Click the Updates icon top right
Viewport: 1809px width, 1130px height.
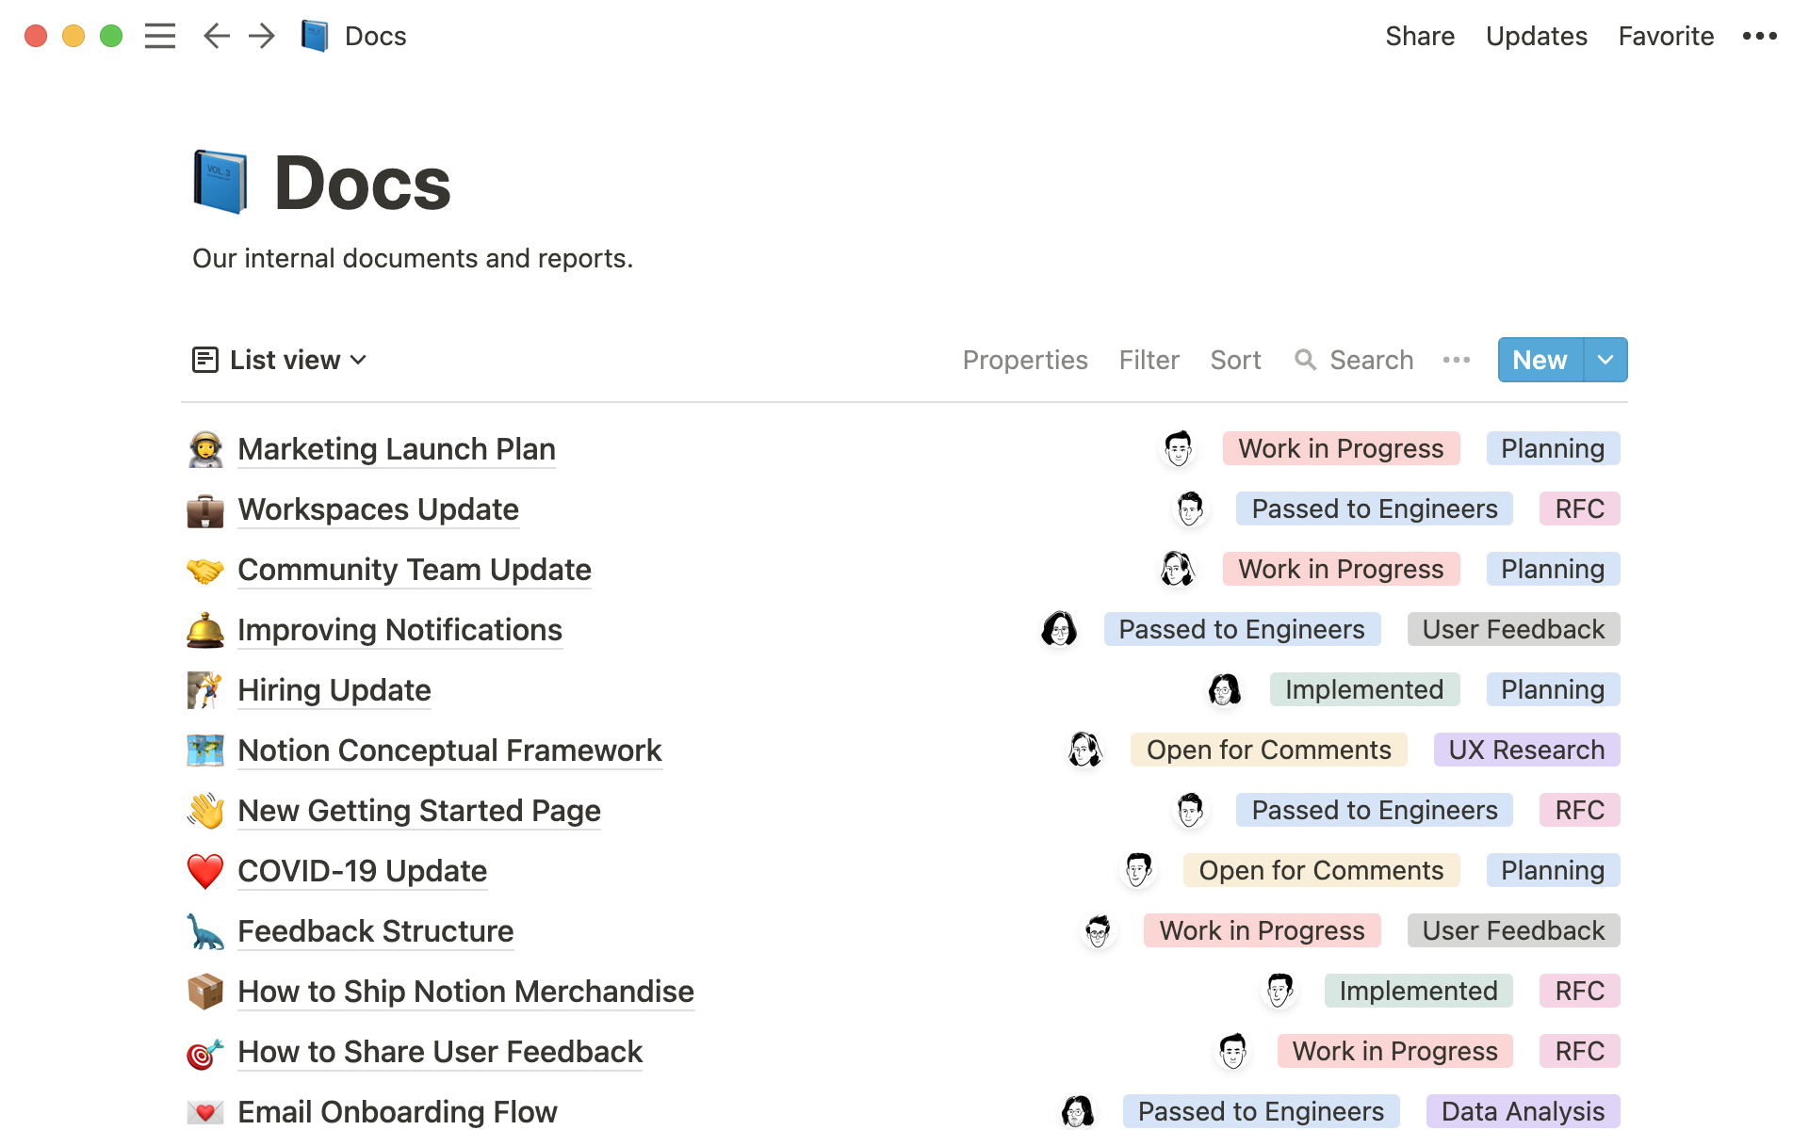tap(1537, 37)
